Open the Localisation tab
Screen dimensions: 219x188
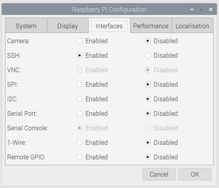pos(192,26)
